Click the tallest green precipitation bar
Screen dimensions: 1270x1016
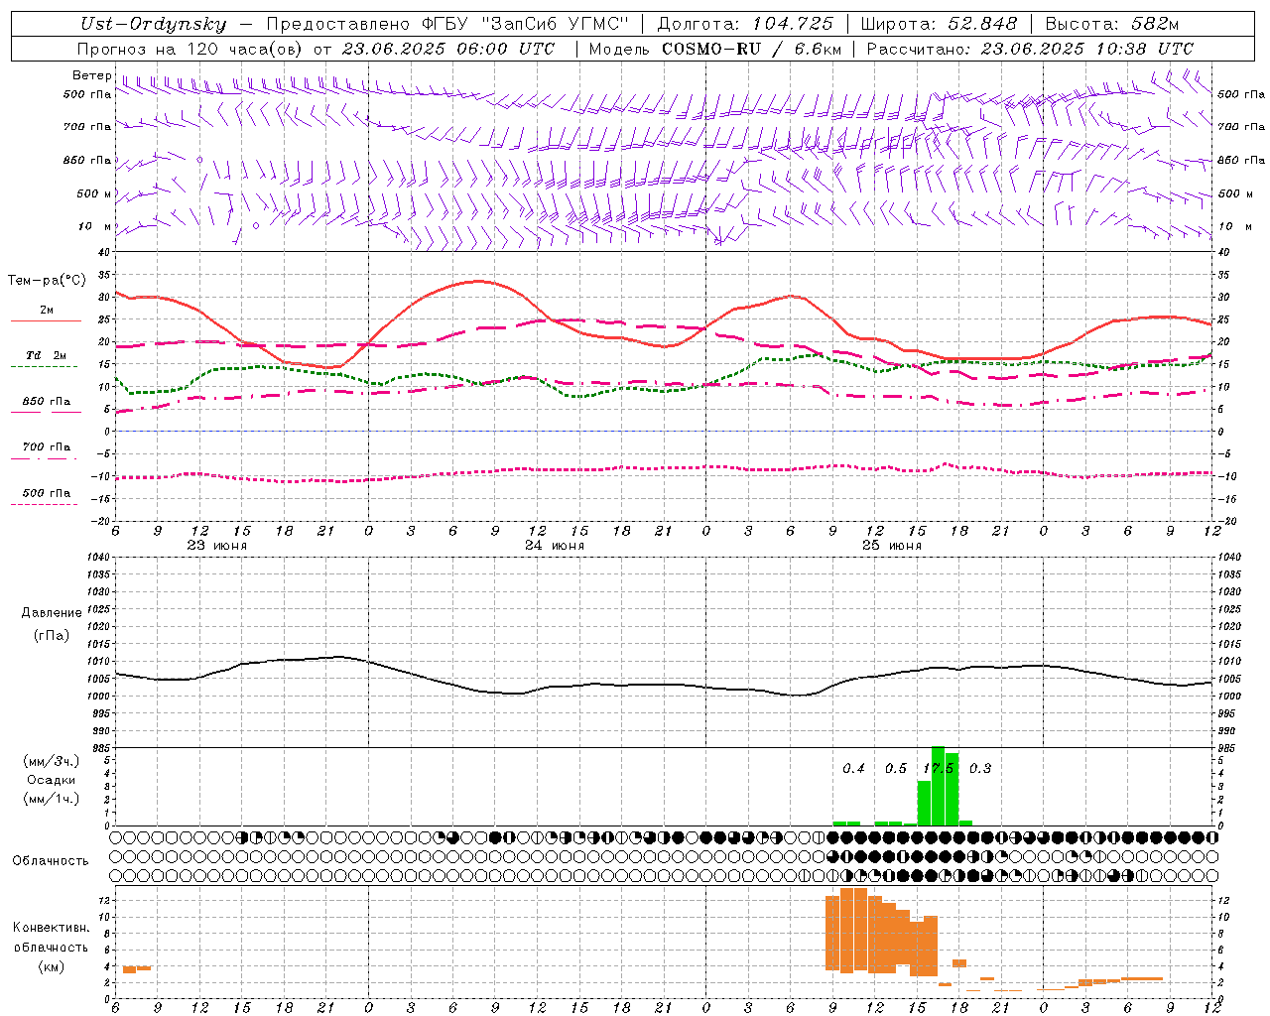(x=938, y=786)
